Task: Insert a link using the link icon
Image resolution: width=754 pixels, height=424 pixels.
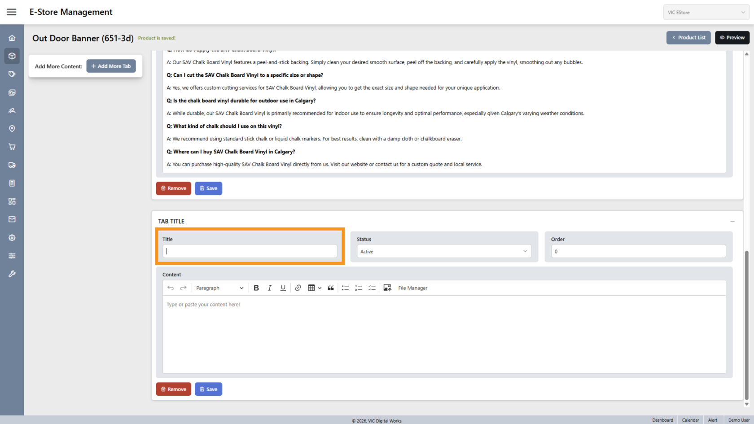Action: pos(298,288)
